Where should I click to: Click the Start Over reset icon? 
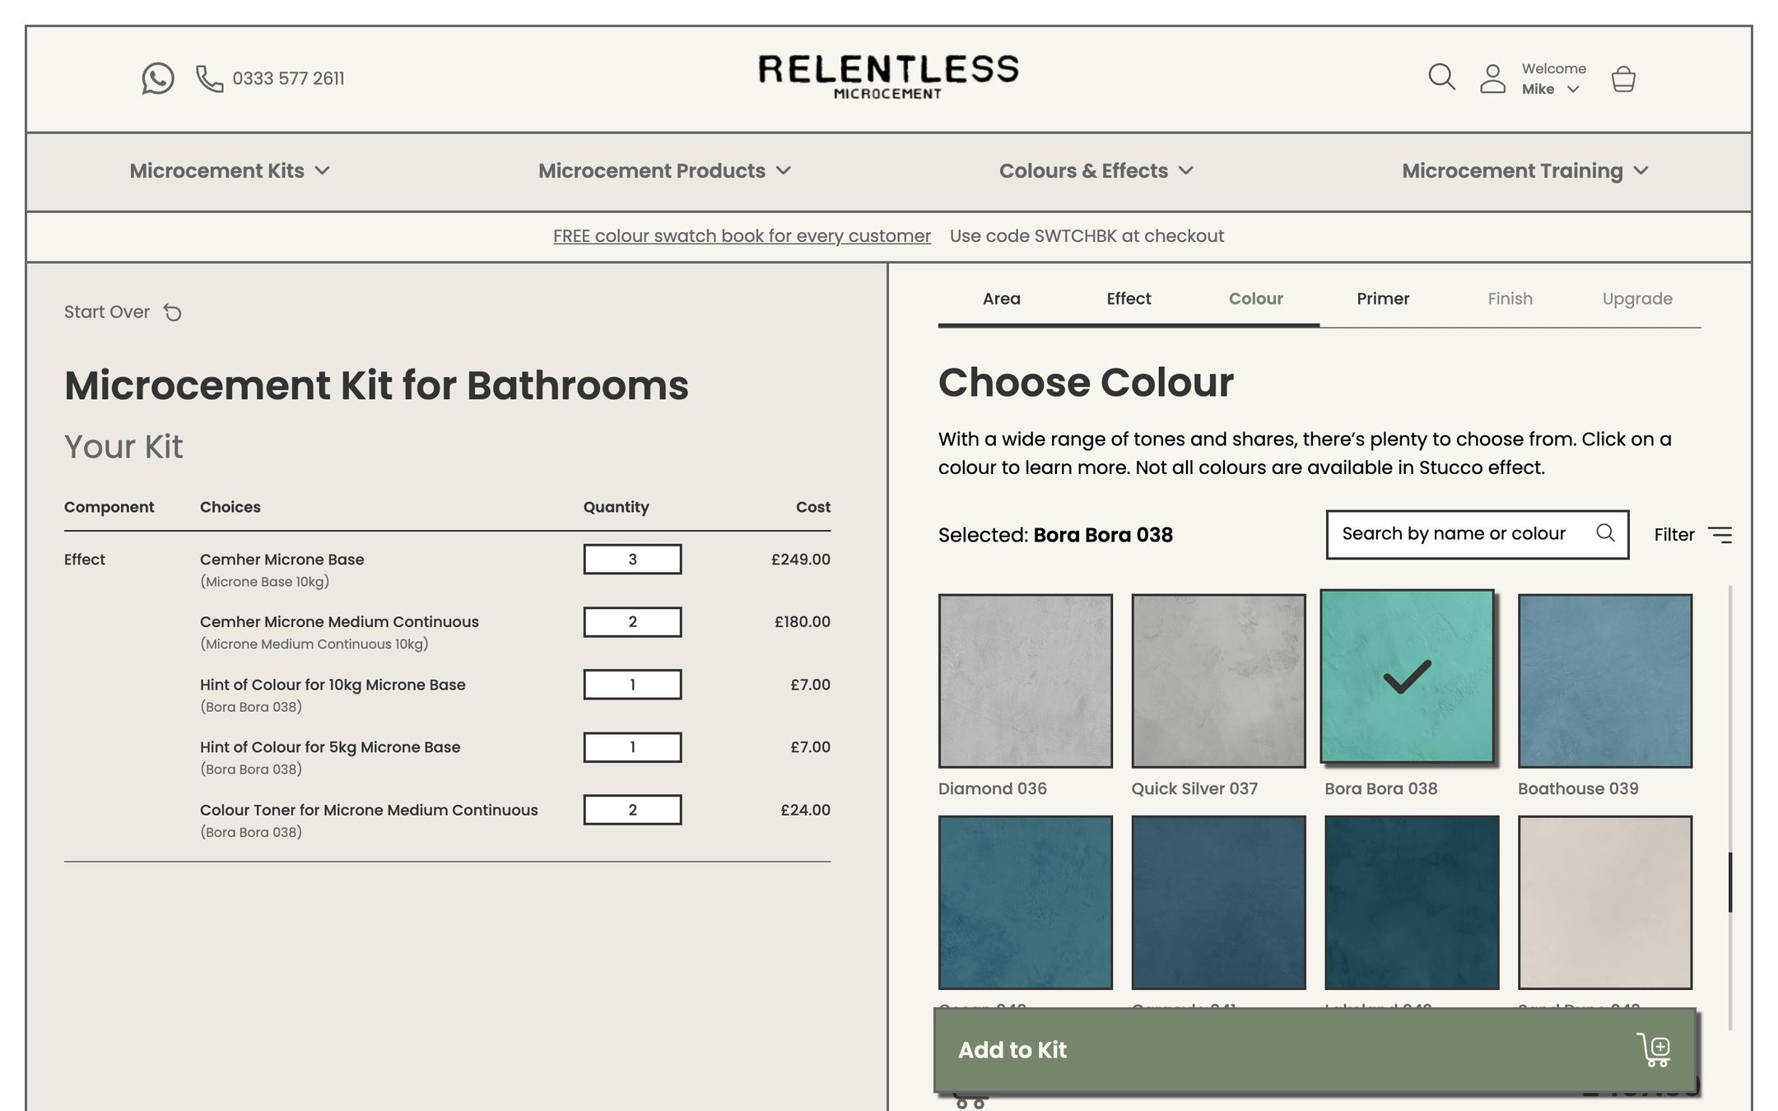coord(172,313)
